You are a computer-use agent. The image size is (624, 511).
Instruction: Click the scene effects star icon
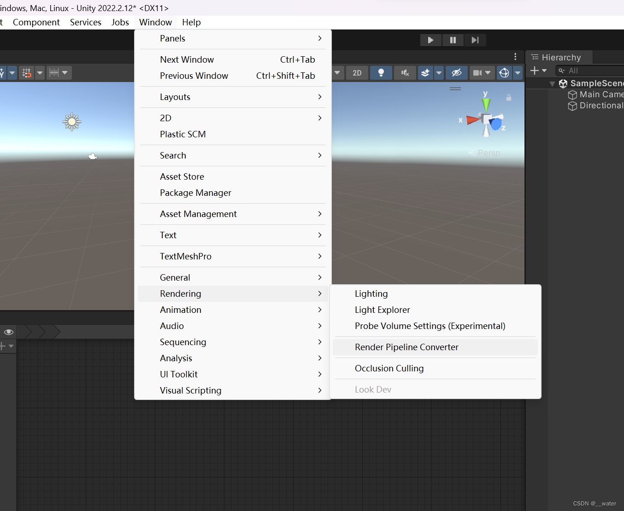tap(425, 72)
